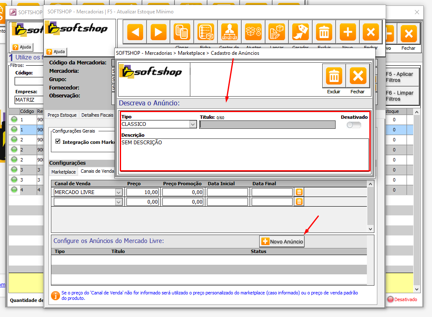
Task: Open the empty Canal de Venda dropdown
Action: pos(119,202)
